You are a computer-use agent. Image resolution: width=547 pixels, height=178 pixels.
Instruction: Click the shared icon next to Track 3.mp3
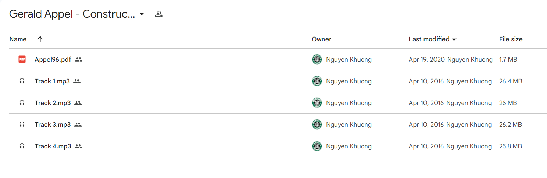78,125
